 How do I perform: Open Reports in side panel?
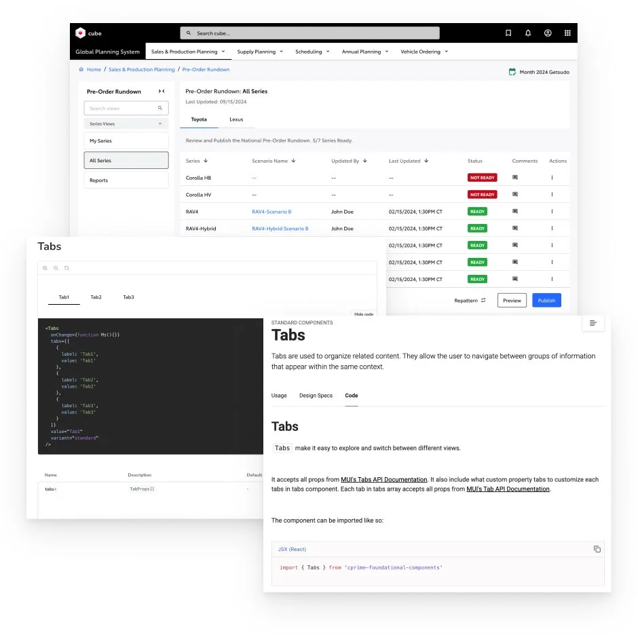tap(126, 181)
